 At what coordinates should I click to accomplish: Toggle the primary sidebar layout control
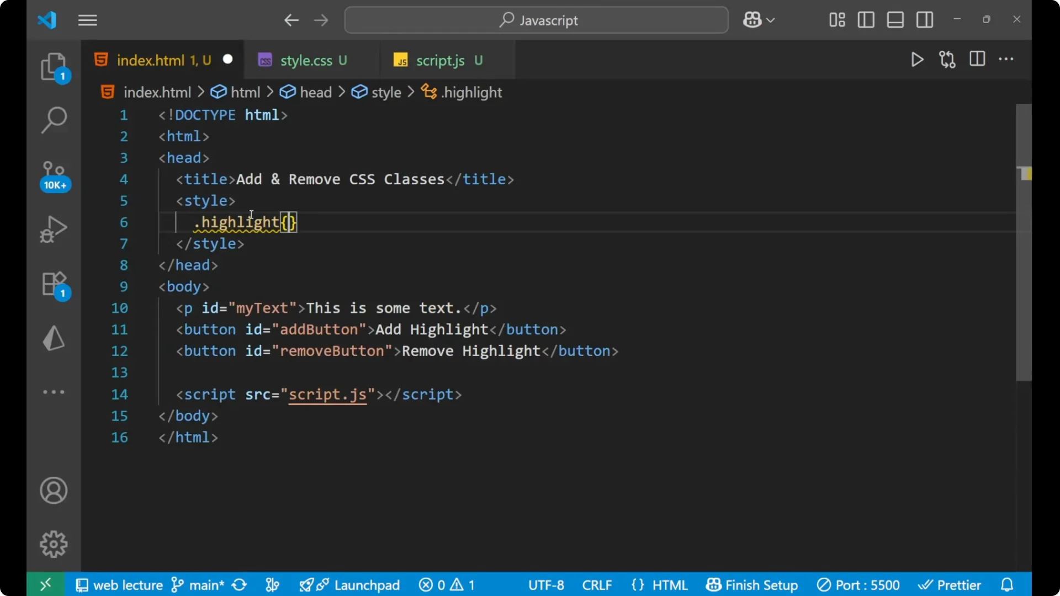pos(866,20)
